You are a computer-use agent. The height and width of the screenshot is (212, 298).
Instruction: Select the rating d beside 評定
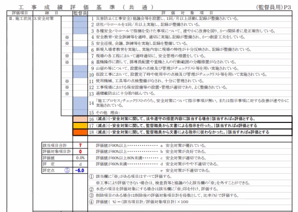(x=80, y=164)
